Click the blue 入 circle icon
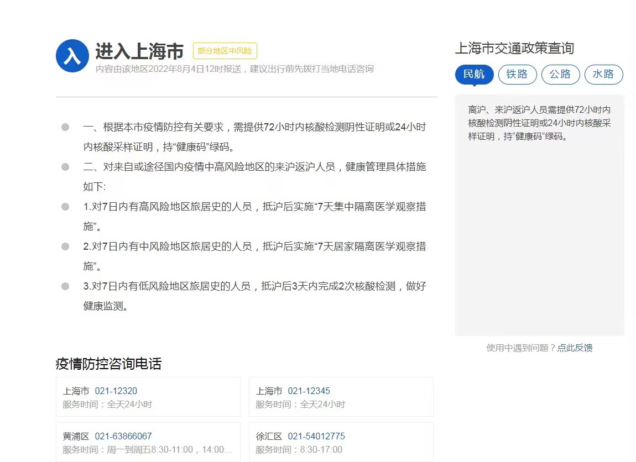This screenshot has width=636, height=462. [72, 56]
